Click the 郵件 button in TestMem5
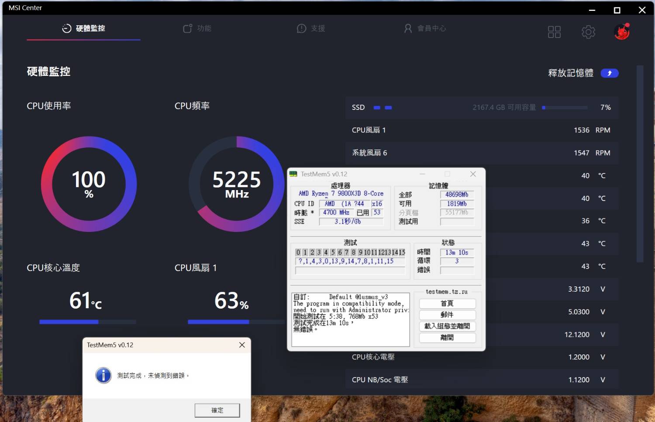655x422 pixels. tap(447, 315)
